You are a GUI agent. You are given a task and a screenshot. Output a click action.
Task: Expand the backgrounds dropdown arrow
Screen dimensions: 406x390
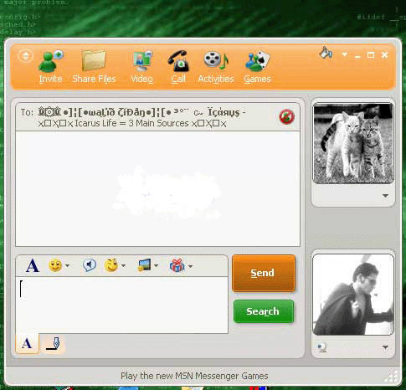coord(156,265)
